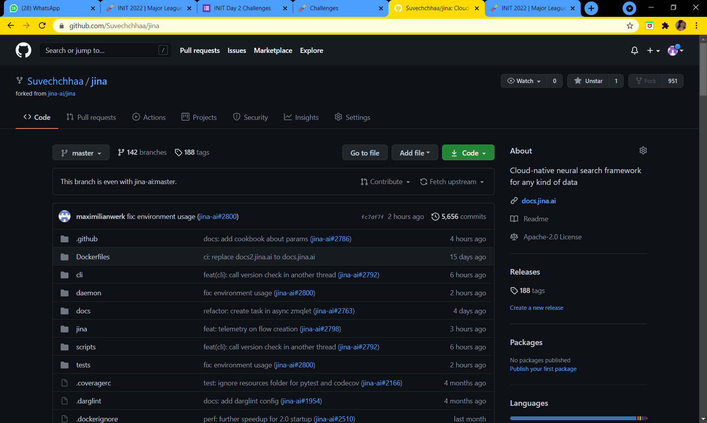
Task: Open the fc7df7f commit hash
Action: pos(372,217)
